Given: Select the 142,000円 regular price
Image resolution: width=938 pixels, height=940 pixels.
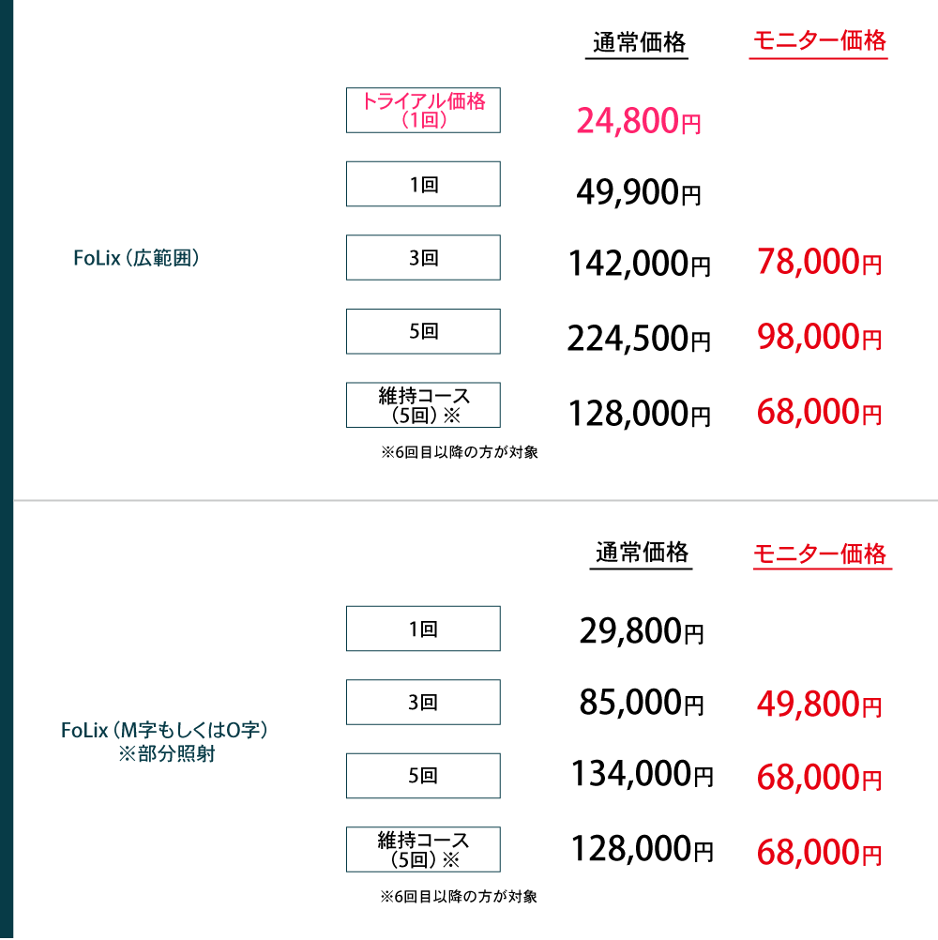Looking at the screenshot, I should pos(639,265).
